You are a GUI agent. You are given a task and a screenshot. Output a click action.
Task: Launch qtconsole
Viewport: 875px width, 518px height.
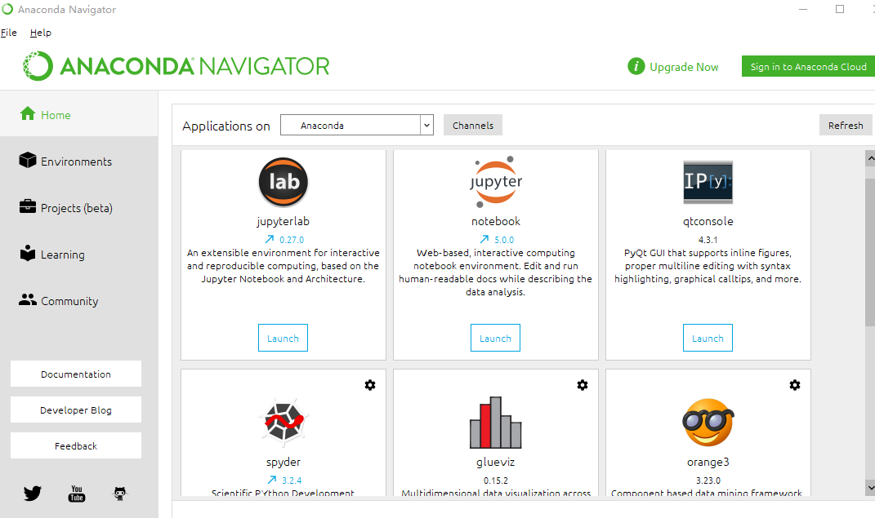coord(708,338)
